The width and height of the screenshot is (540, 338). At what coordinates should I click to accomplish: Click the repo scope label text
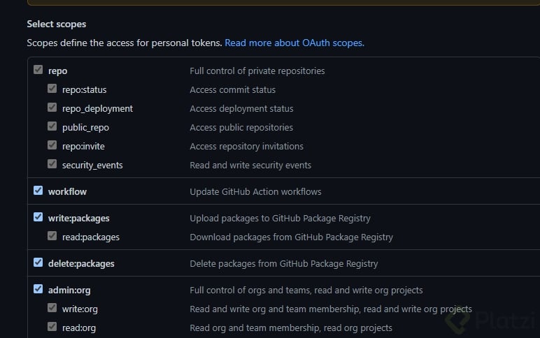click(x=57, y=71)
